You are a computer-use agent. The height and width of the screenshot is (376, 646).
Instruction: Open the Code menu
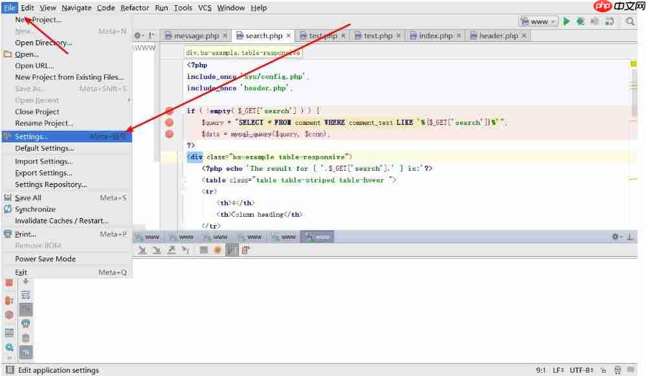(106, 8)
